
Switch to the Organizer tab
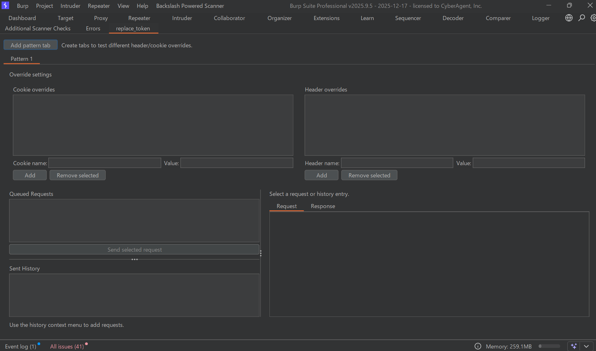coord(280,18)
